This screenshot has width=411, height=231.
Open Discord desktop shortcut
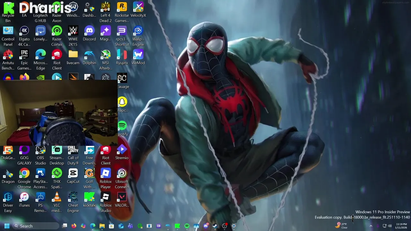point(89,33)
